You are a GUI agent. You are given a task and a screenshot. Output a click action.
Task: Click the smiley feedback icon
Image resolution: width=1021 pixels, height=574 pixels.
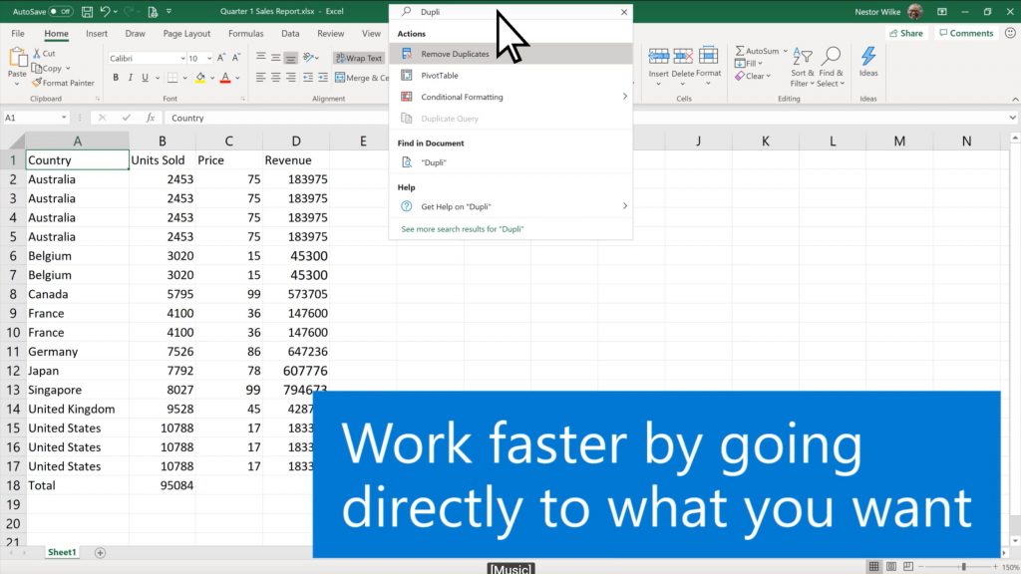pyautogui.click(x=1010, y=33)
